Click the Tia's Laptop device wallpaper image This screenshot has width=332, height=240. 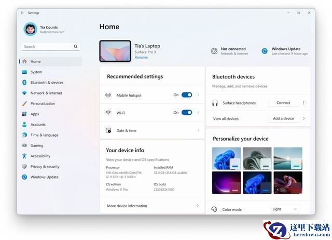point(115,51)
